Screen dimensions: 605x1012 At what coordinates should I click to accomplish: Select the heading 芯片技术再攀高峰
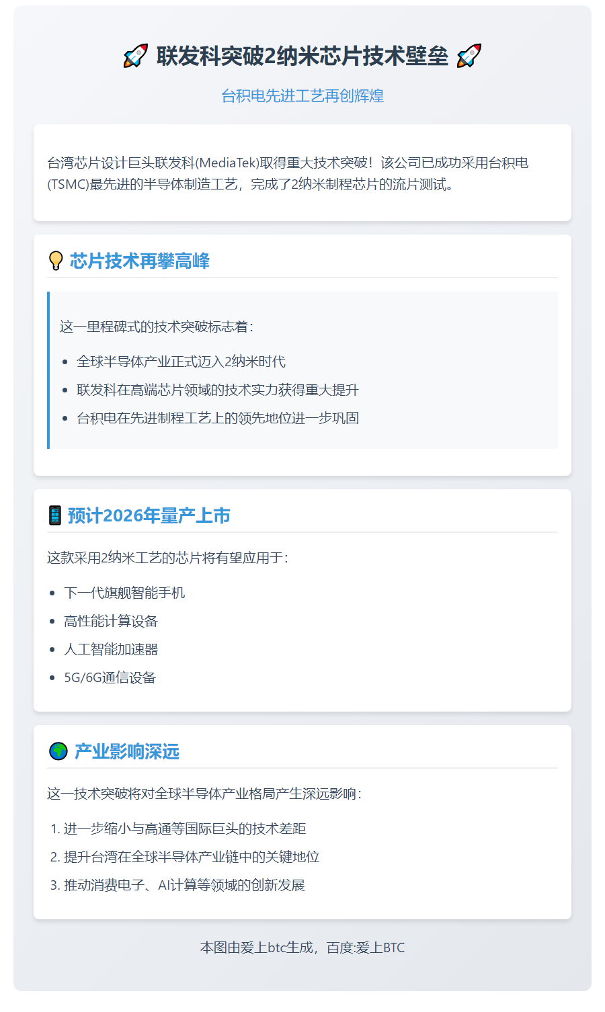pos(140,261)
